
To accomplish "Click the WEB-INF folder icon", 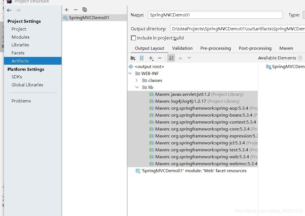I will tap(138, 74).
